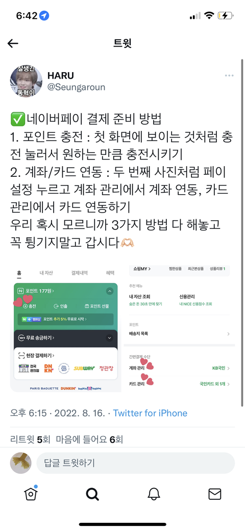Tap the battery charging status icon
245x531 pixels.
pos(226,15)
